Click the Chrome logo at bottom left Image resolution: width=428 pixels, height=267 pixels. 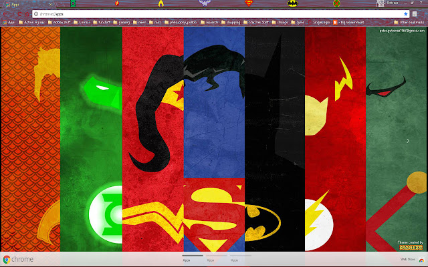7,260
